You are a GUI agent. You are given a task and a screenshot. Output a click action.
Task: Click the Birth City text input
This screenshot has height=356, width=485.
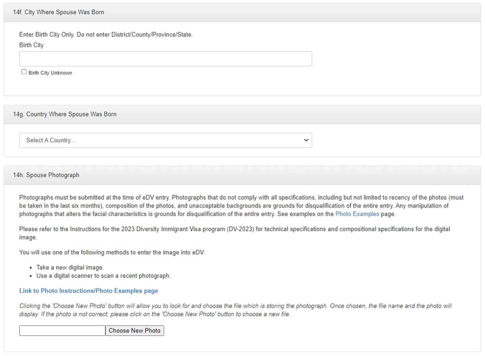[x=165, y=59]
